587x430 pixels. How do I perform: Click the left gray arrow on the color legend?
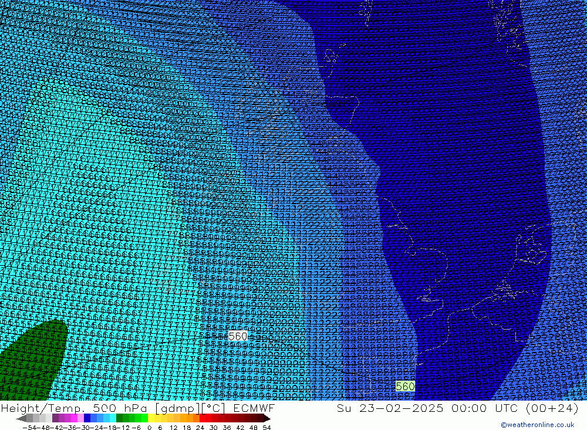pyautogui.click(x=21, y=418)
